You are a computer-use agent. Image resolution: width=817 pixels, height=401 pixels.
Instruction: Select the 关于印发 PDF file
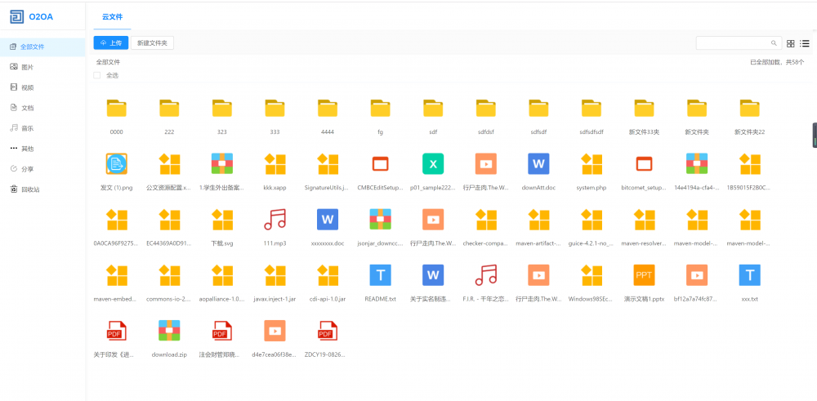point(117,331)
